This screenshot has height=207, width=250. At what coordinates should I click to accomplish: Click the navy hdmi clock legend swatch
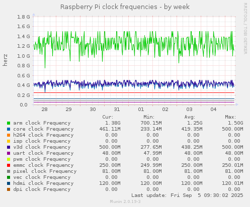[9, 183]
